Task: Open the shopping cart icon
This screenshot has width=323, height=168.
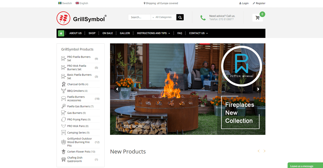Action: [x=258, y=18]
